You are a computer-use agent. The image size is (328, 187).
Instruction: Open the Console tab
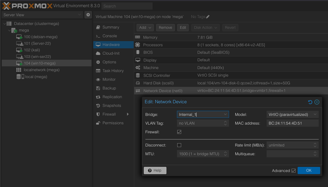tap(113, 36)
